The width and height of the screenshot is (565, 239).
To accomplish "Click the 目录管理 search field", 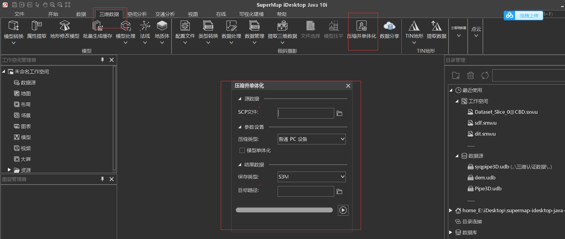I will (x=529, y=75).
